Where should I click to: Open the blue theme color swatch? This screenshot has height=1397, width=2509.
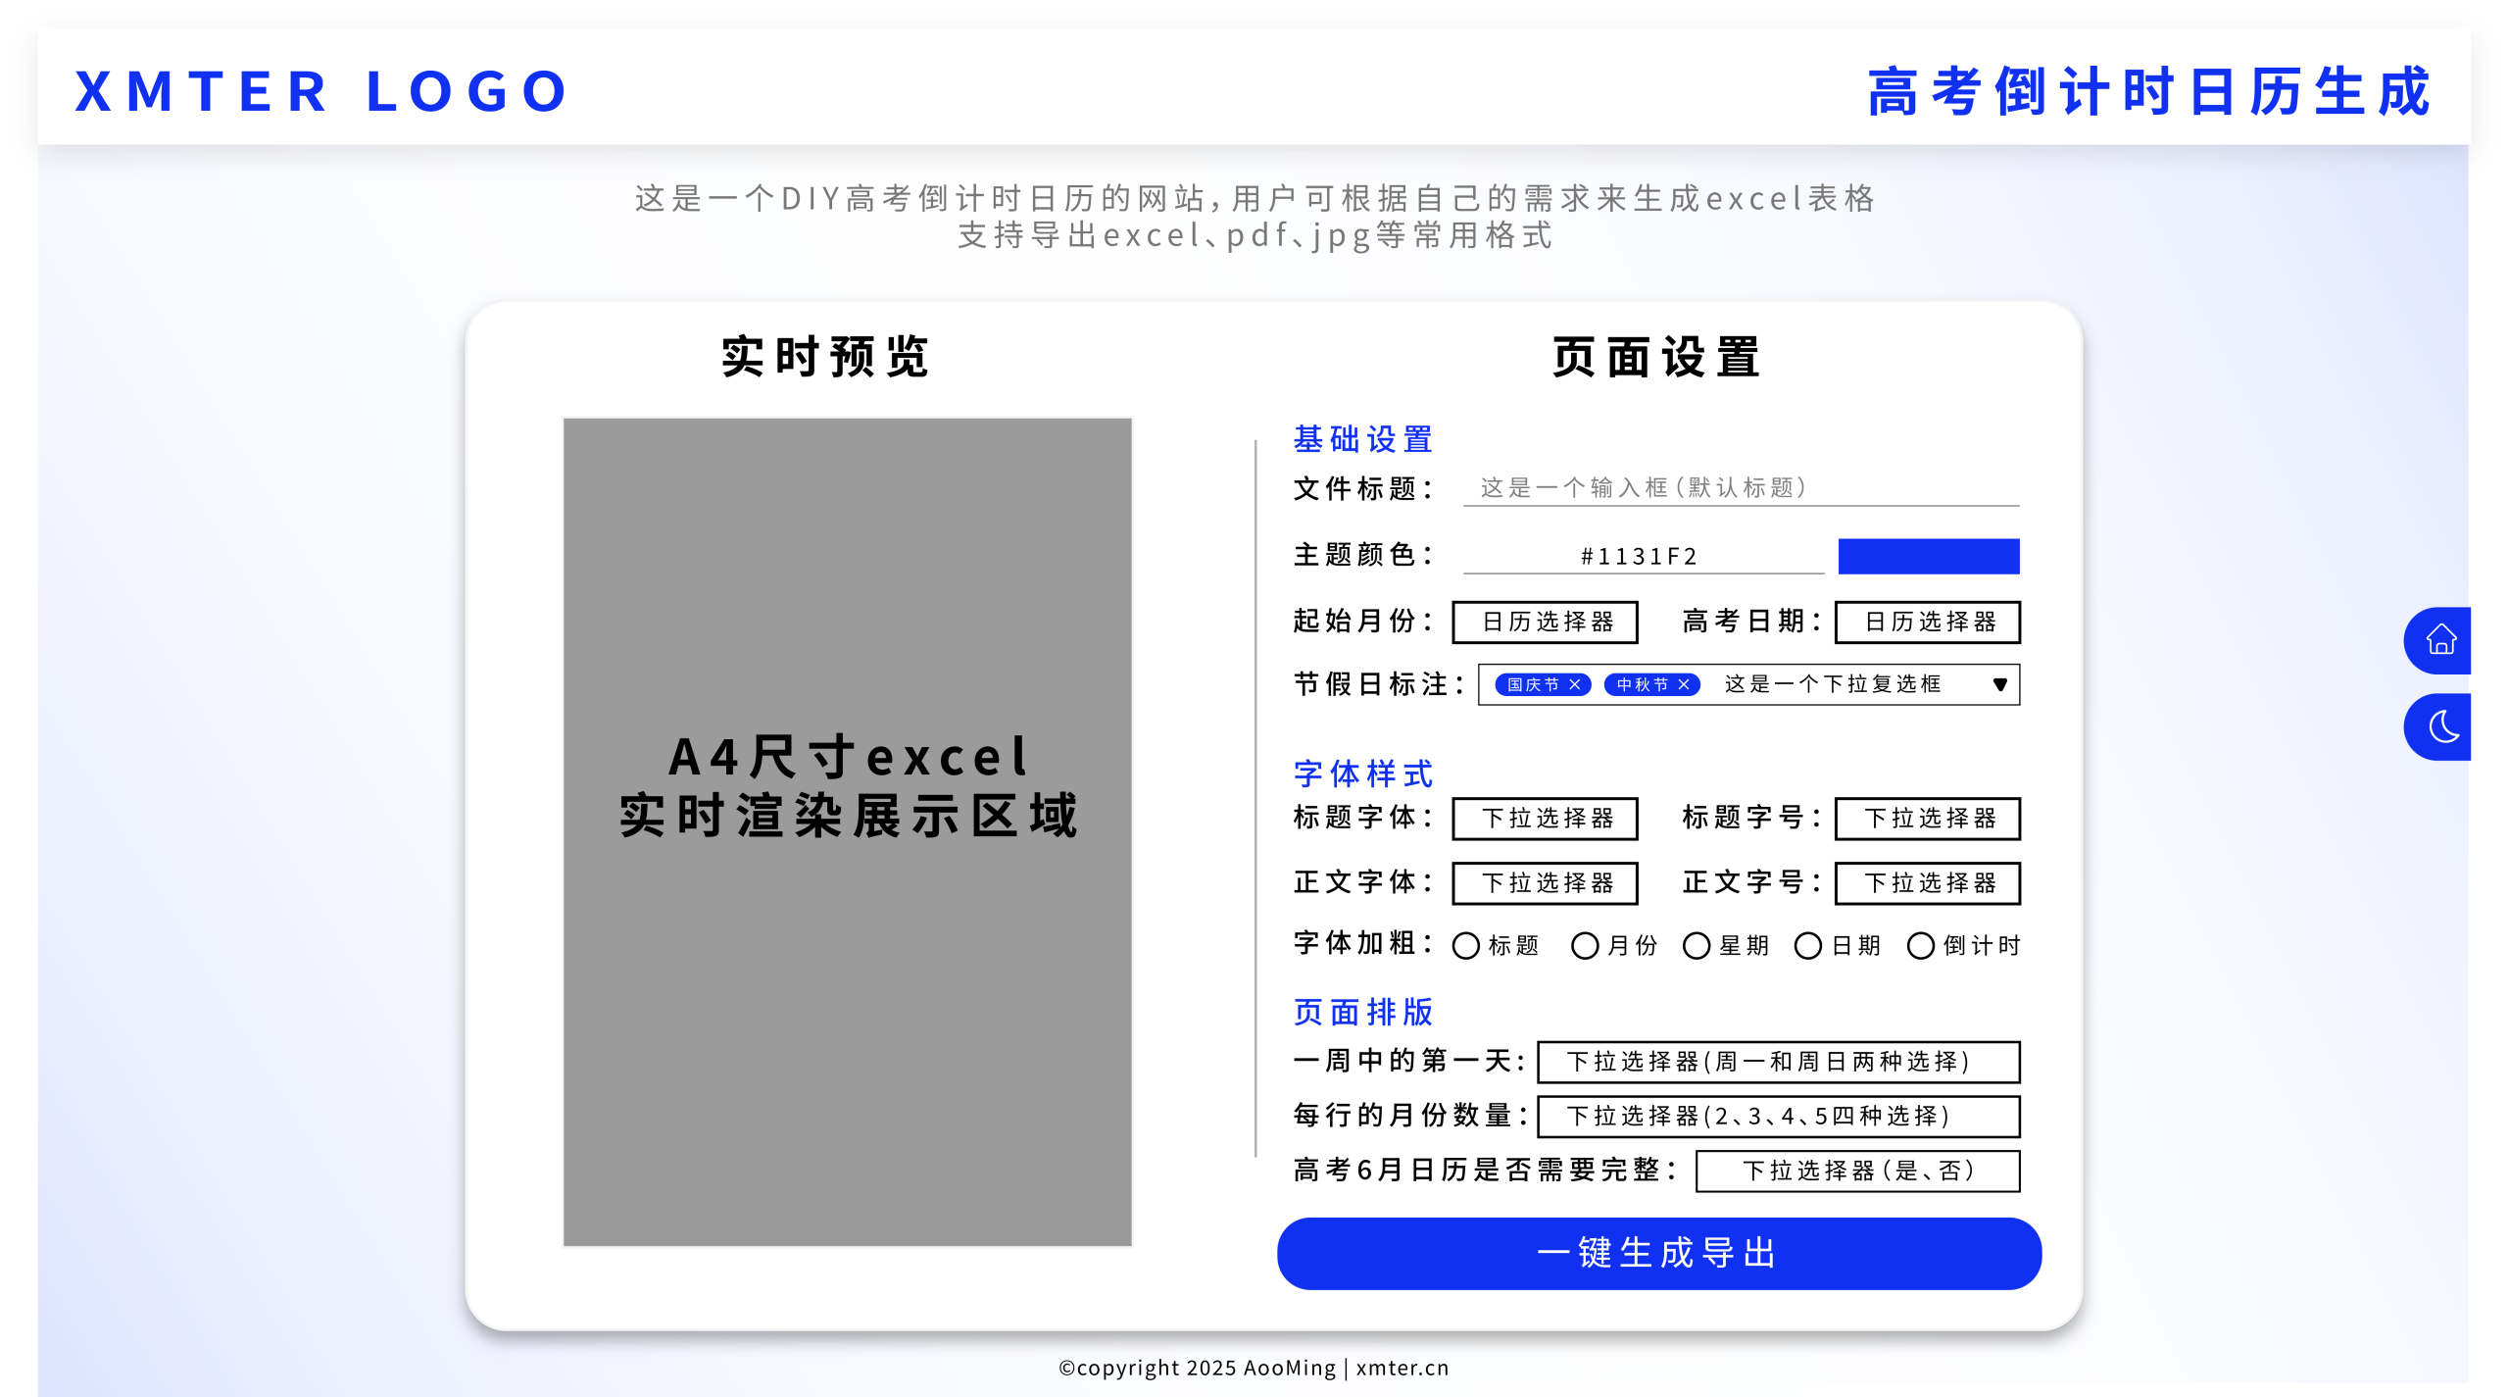(1928, 556)
